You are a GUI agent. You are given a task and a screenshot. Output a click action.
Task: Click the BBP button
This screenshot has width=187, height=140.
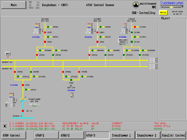(8, 54)
